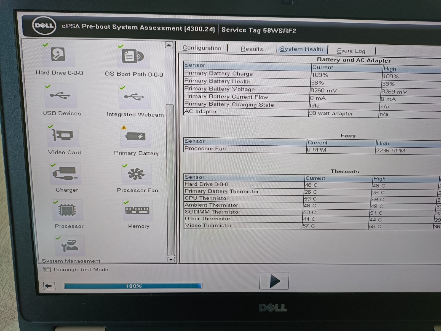Select the OS Boot Path 0-0-0 icon
This screenshot has height=331, width=441.
(x=133, y=56)
